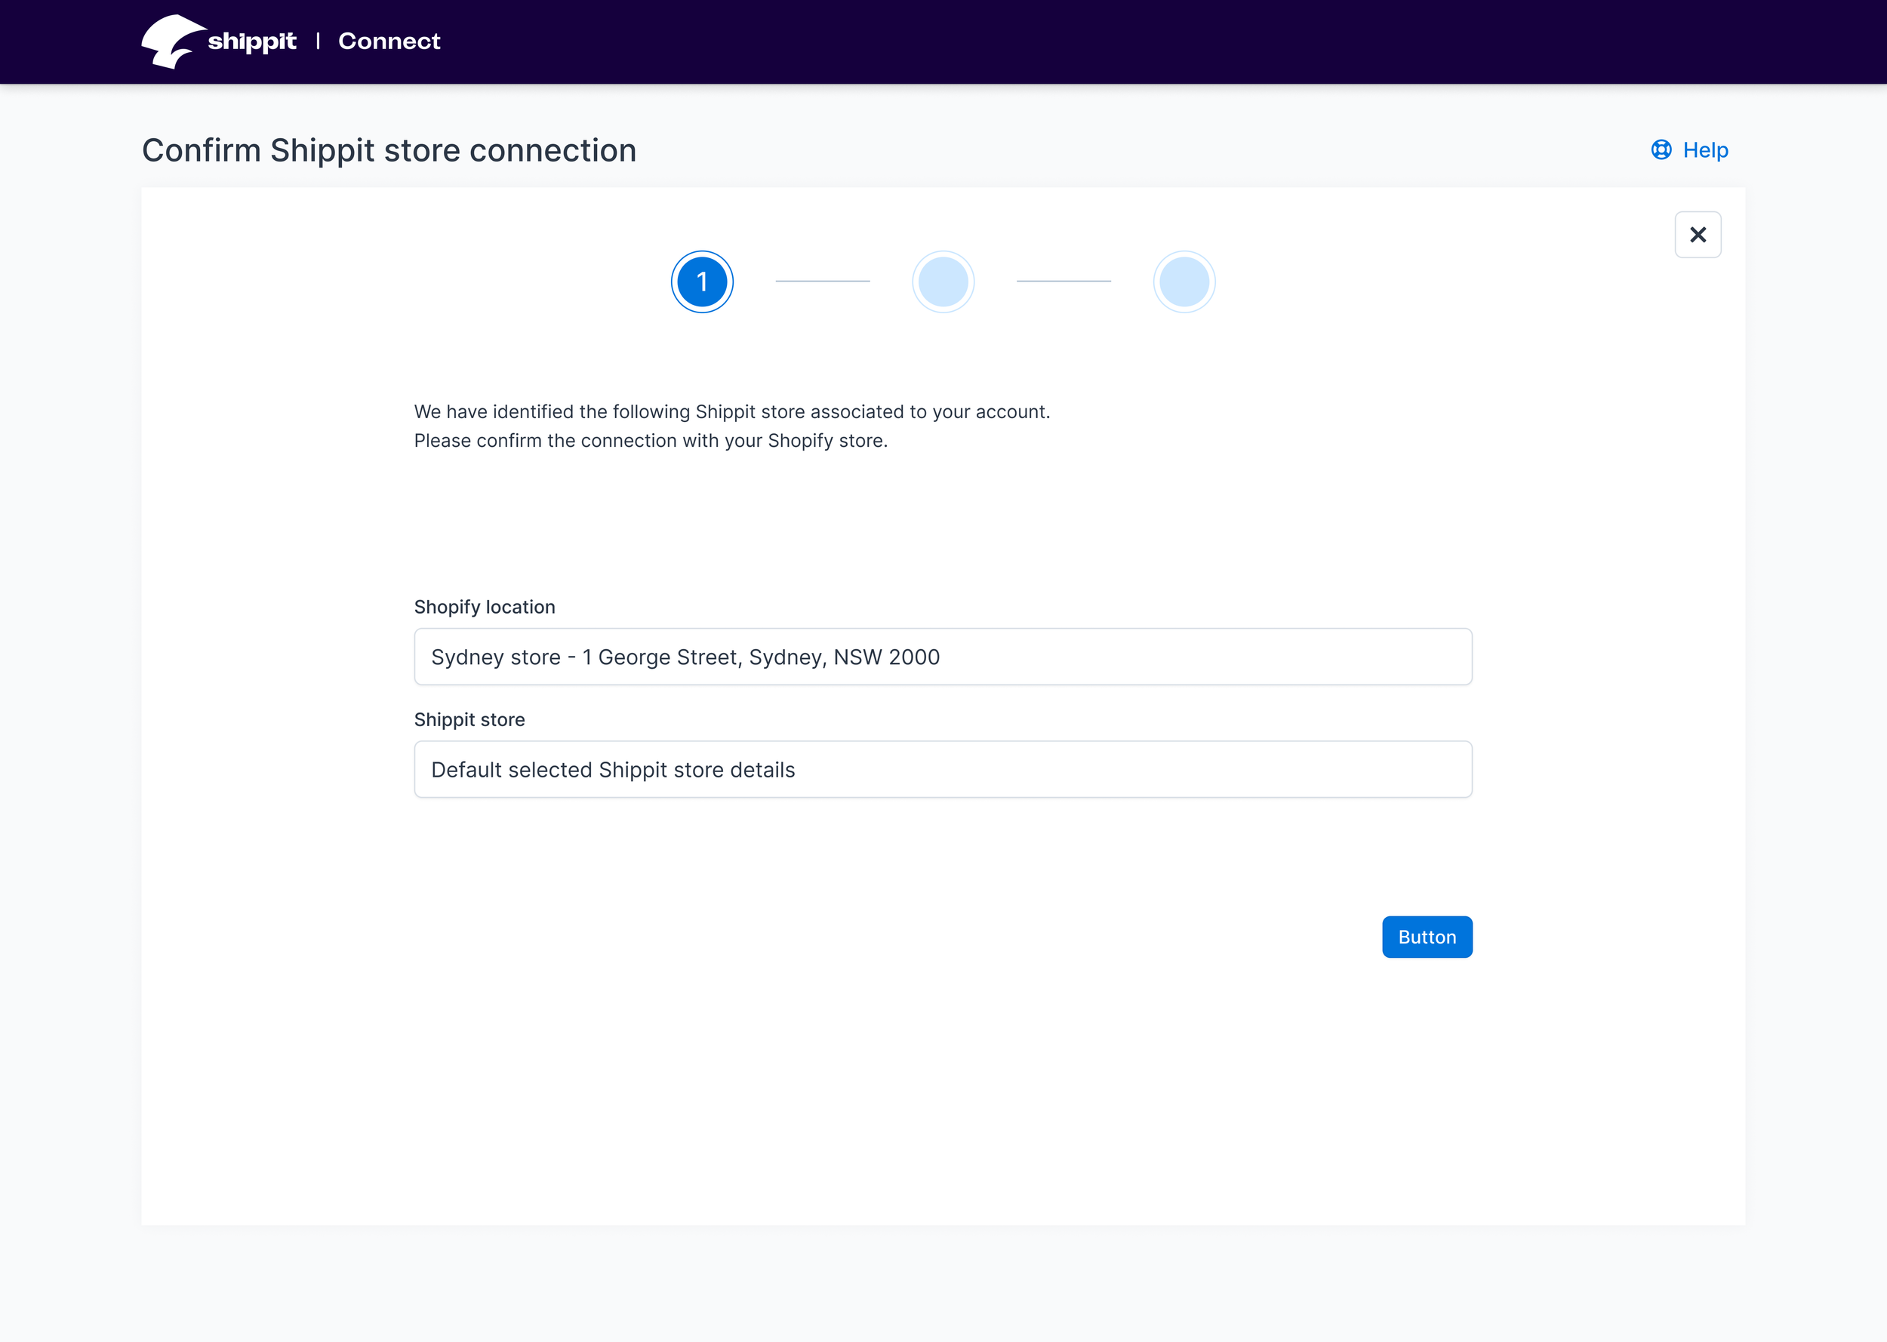Click the Shippit kangaroo logo icon
This screenshot has height=1342, width=1887.
tap(172, 42)
